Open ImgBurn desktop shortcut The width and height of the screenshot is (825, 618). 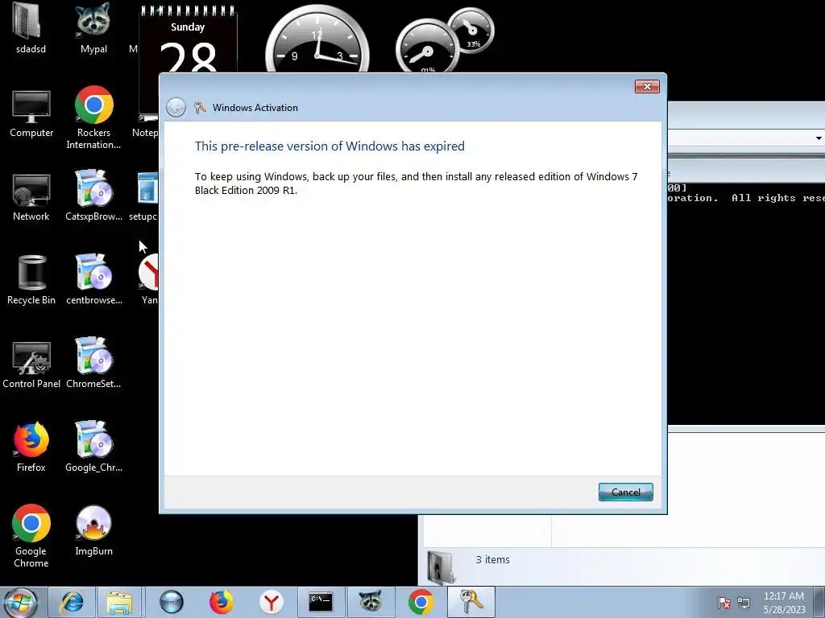(93, 531)
